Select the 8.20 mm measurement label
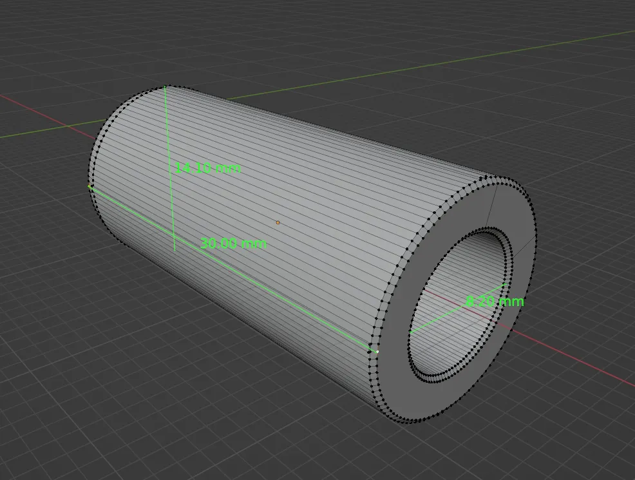 coord(495,302)
